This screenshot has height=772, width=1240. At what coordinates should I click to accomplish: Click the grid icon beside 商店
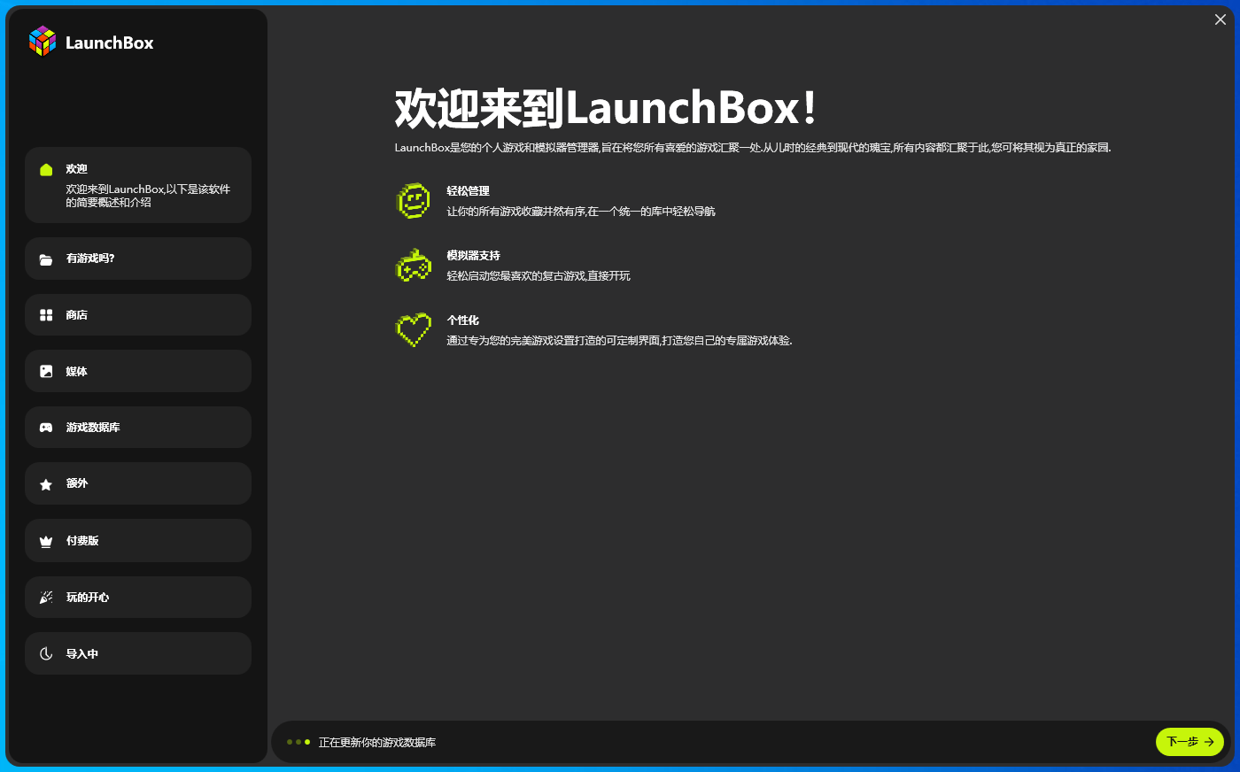click(x=46, y=315)
